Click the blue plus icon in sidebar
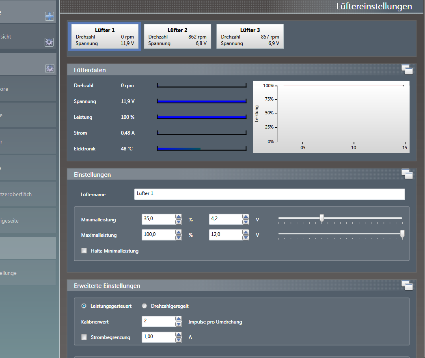 tap(50, 17)
